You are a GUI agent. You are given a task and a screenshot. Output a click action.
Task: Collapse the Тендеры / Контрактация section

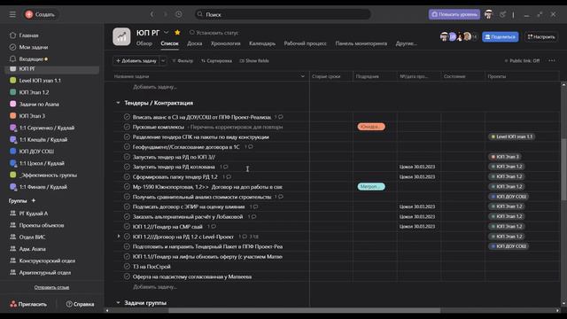point(118,103)
